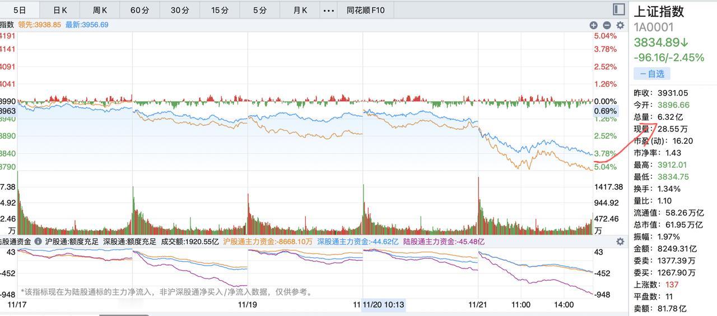Select the 5分 period tab
This screenshot has width=717, height=316.
tap(259, 10)
